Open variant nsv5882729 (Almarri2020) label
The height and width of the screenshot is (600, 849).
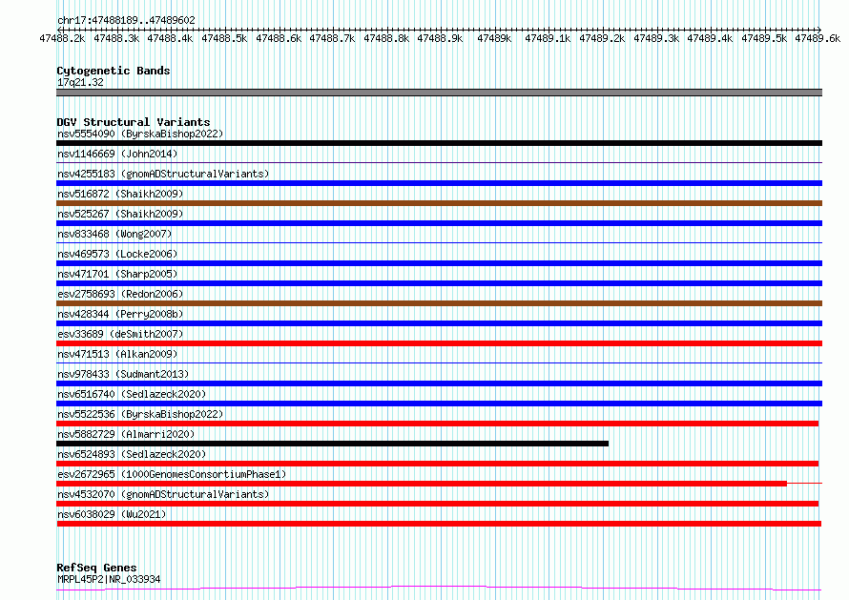pos(126,434)
